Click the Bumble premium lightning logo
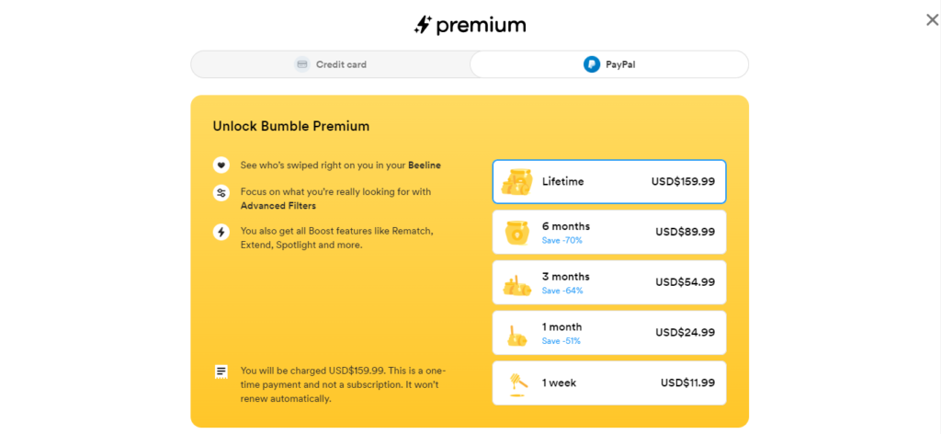Screen dimensions: 941x434 tap(423, 25)
